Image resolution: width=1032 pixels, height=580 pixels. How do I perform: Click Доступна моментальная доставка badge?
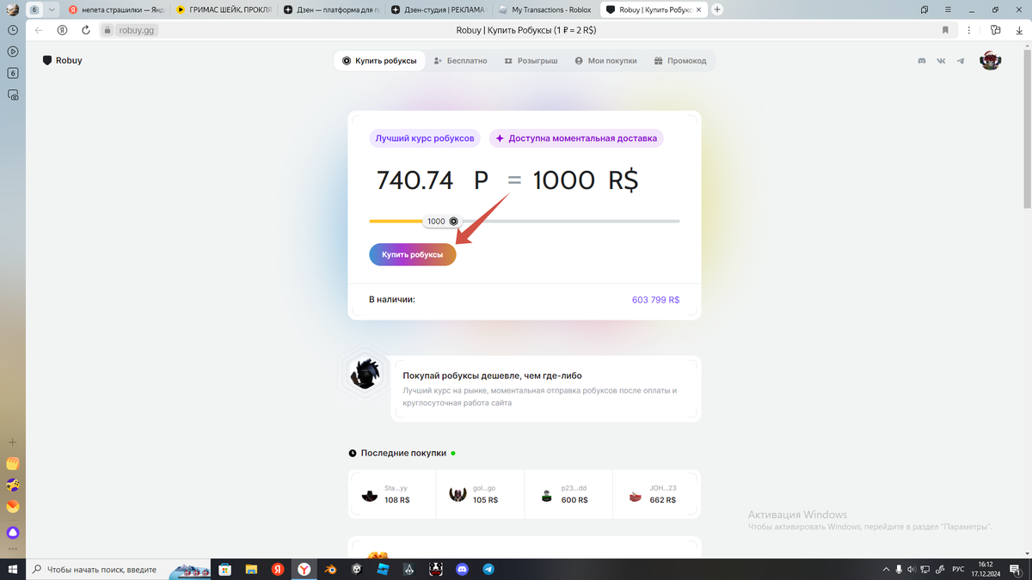(x=576, y=137)
